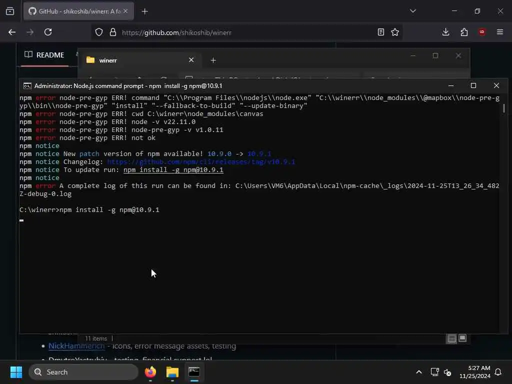Open network status tray icon
The image size is (512, 384).
(434, 372)
